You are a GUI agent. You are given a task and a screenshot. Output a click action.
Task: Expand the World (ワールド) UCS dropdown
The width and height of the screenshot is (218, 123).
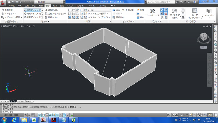click(x=98, y=10)
